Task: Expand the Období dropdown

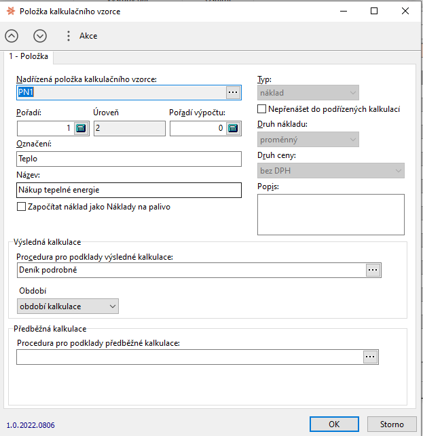Action: 68,306
